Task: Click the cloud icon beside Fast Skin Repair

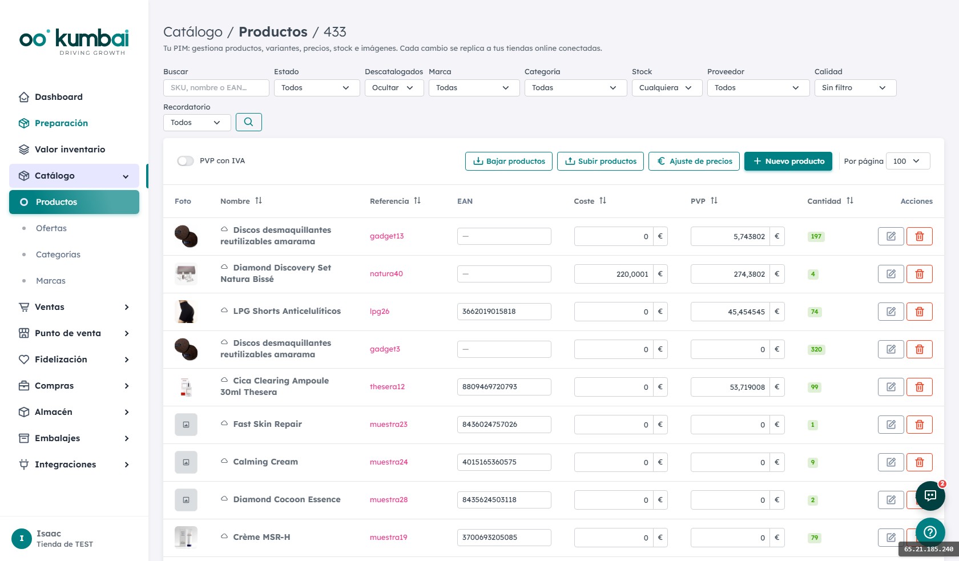Action: coord(224,423)
